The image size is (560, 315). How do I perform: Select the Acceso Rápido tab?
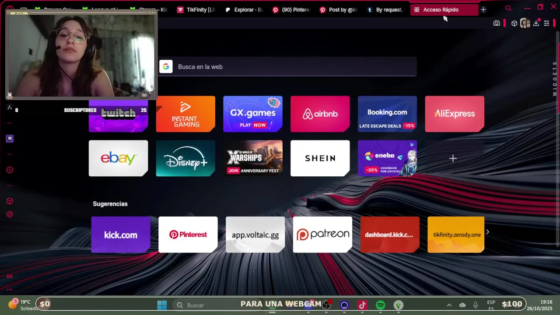tap(444, 10)
